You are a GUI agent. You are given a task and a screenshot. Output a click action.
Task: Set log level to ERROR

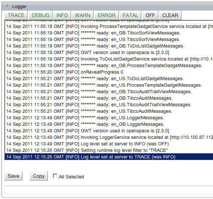click(106, 15)
